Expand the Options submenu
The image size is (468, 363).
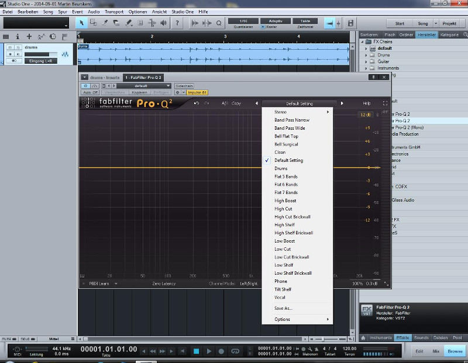pos(298,319)
